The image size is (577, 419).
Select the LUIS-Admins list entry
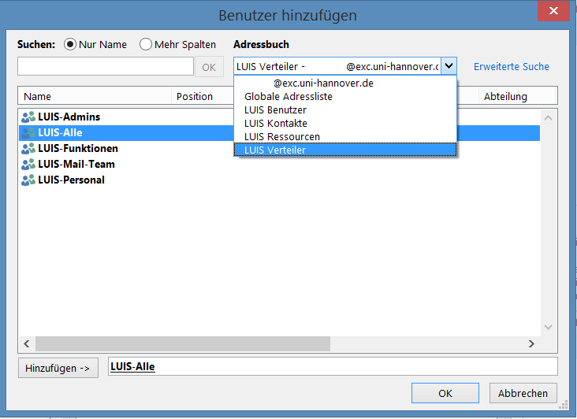[x=279, y=117]
